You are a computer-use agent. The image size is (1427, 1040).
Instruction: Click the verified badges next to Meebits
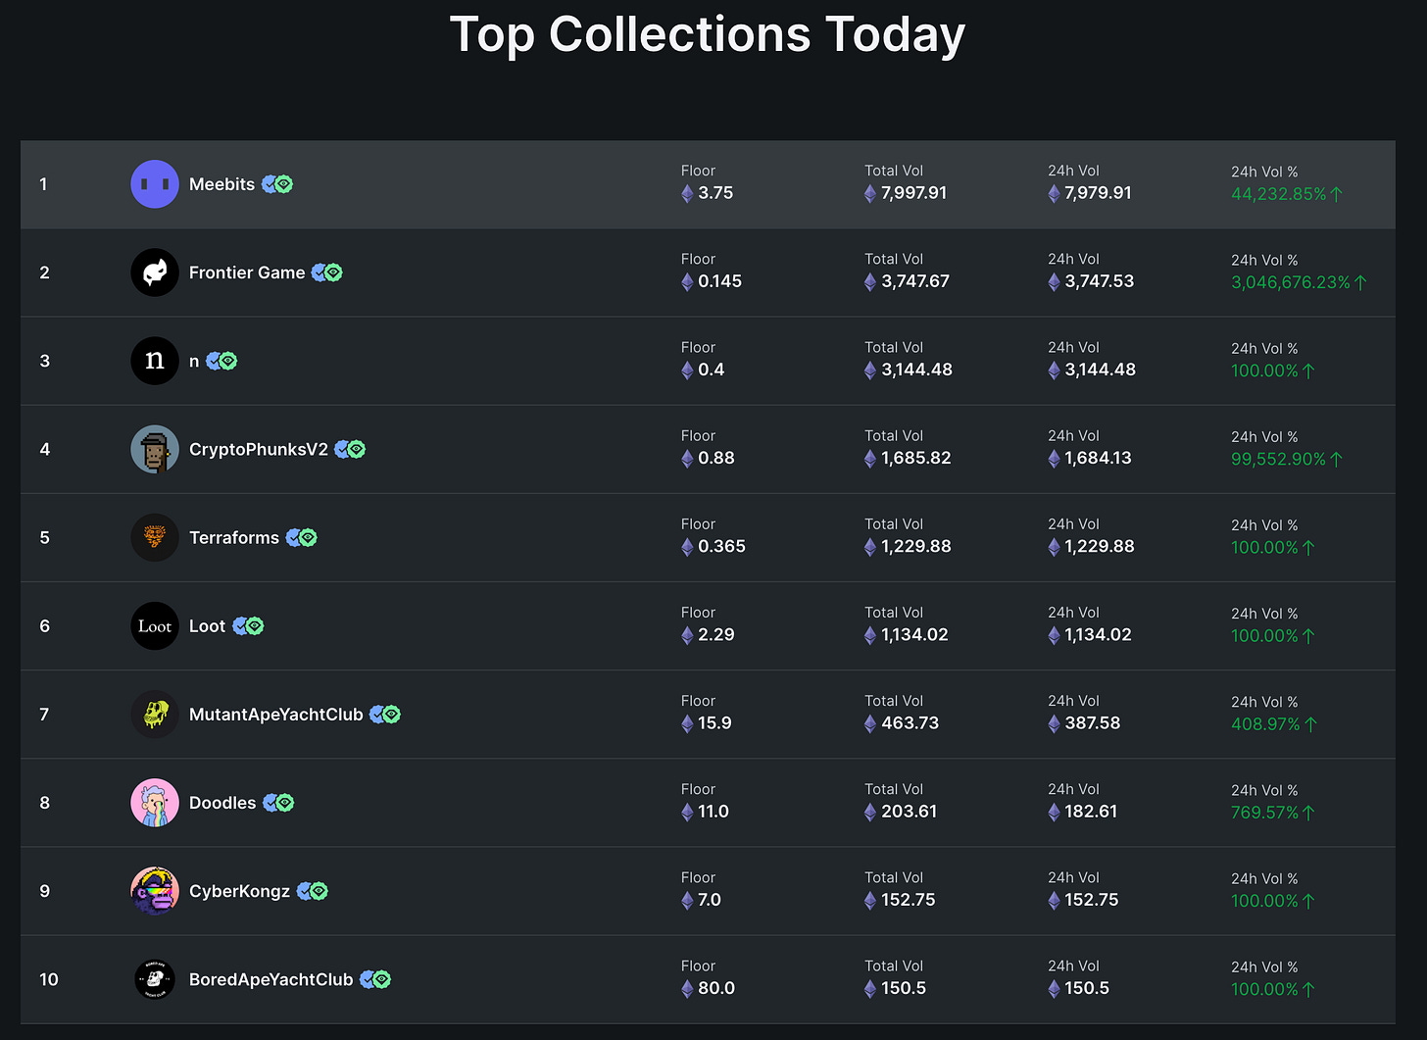(277, 184)
